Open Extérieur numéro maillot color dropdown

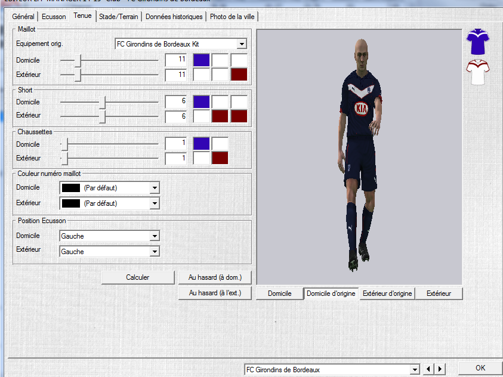(155, 203)
